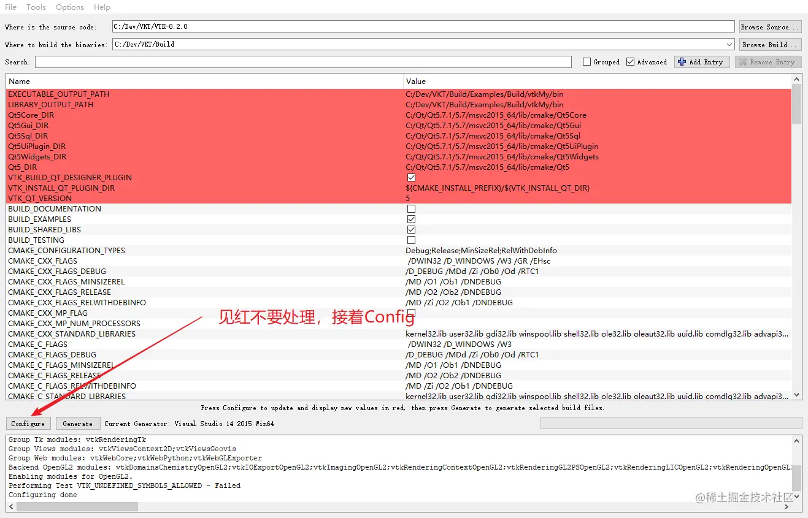Click the entries table scroll down arrow
The width and height of the screenshot is (808, 518).
[x=796, y=395]
